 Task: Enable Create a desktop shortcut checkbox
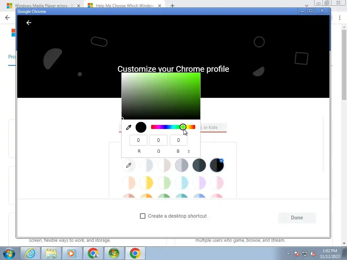(x=143, y=216)
